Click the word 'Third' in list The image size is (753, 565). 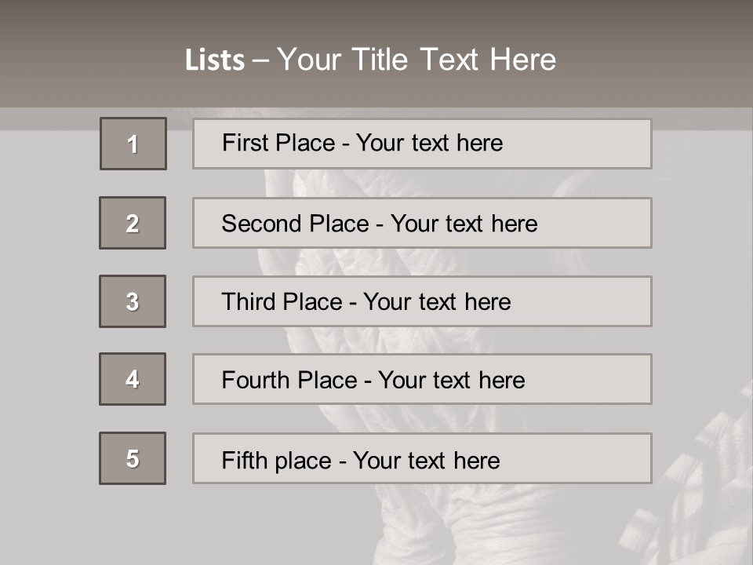coord(249,302)
